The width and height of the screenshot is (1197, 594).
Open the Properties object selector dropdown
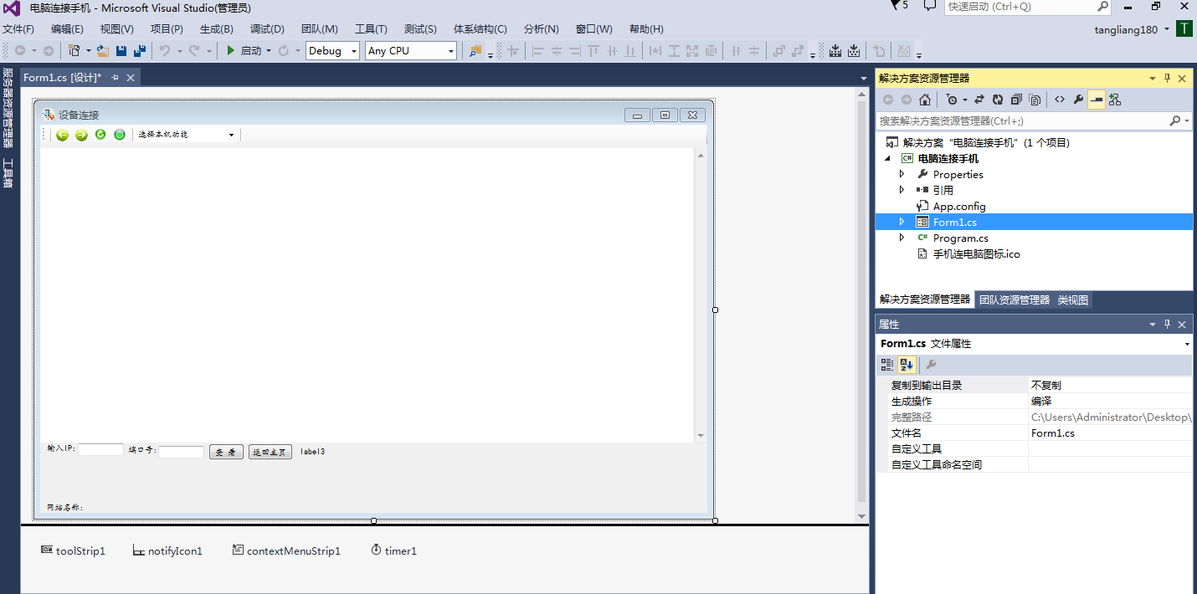point(1187,344)
